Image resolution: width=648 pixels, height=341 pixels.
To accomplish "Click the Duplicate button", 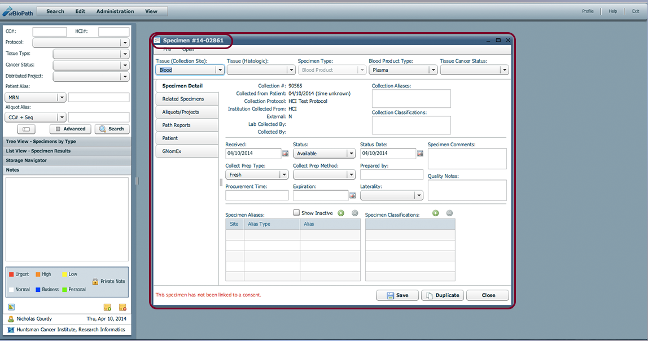I will (x=443, y=295).
